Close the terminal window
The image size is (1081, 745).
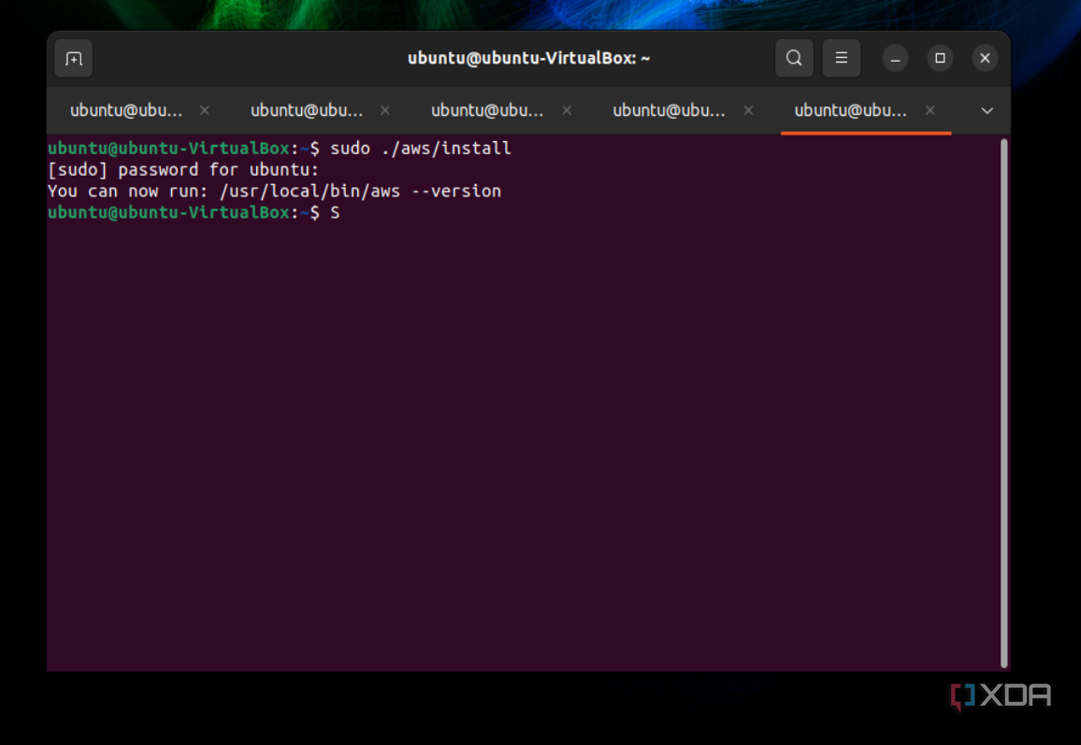[x=986, y=59]
